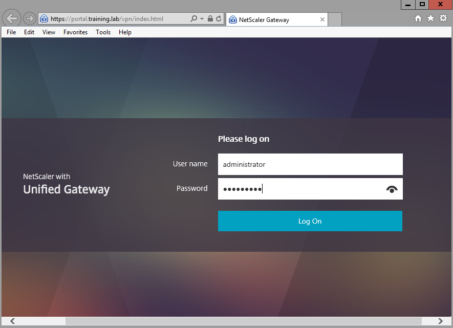The width and height of the screenshot is (453, 328).
Task: Click the 'Unified Gateway' title text
Action: (x=67, y=189)
